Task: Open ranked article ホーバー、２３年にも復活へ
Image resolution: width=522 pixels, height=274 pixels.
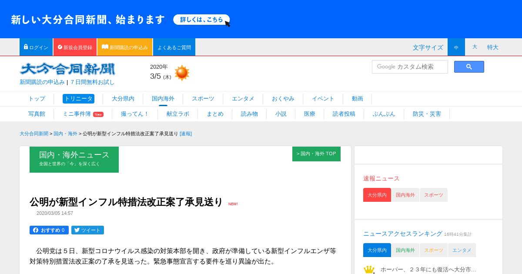Action: click(x=428, y=270)
